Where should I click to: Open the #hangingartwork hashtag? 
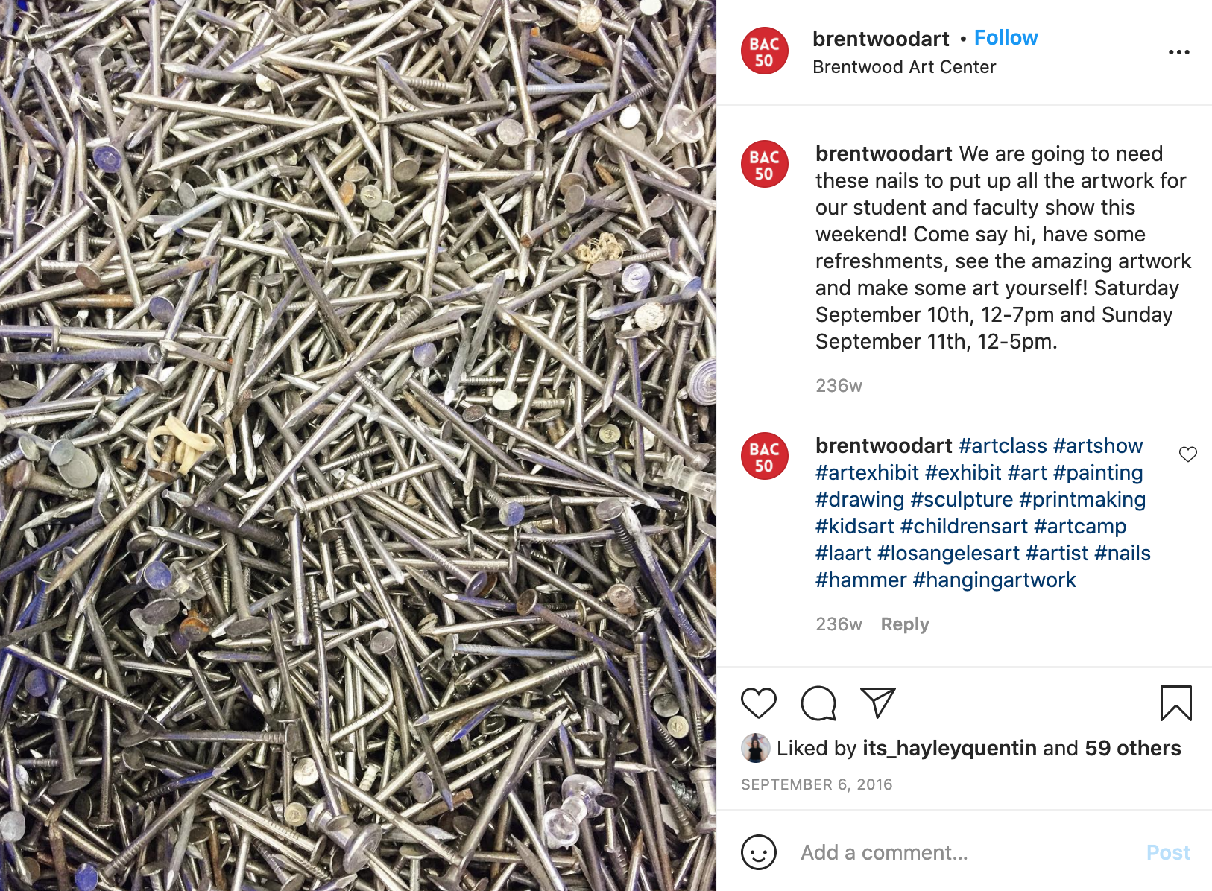click(x=994, y=580)
